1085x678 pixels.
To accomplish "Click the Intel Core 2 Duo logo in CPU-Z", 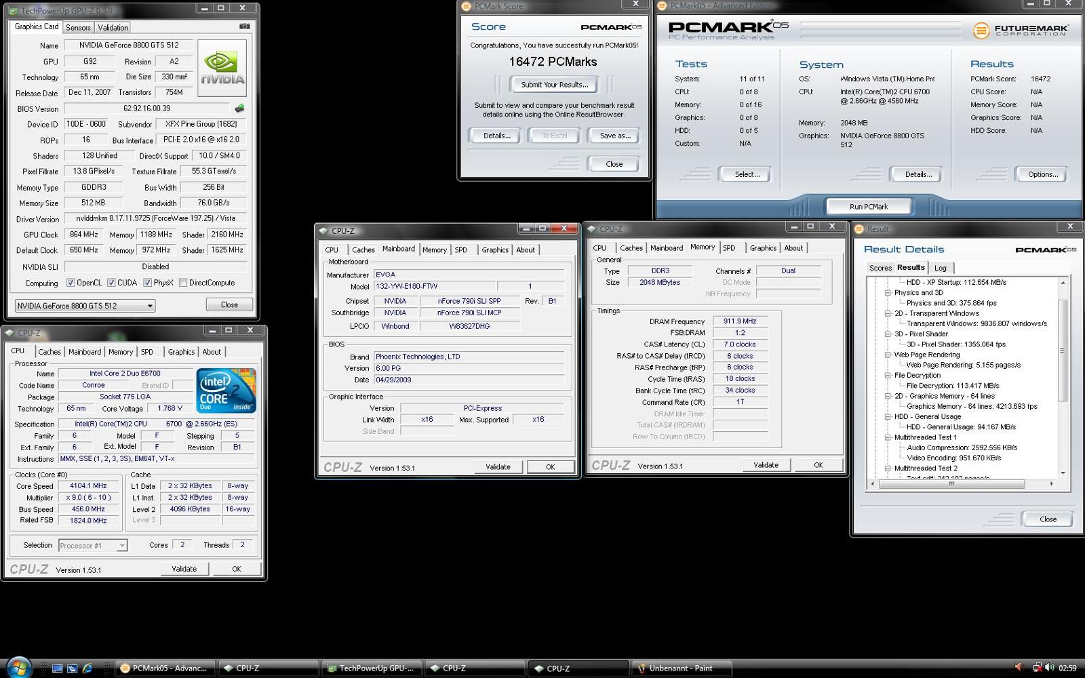I will coord(226,390).
